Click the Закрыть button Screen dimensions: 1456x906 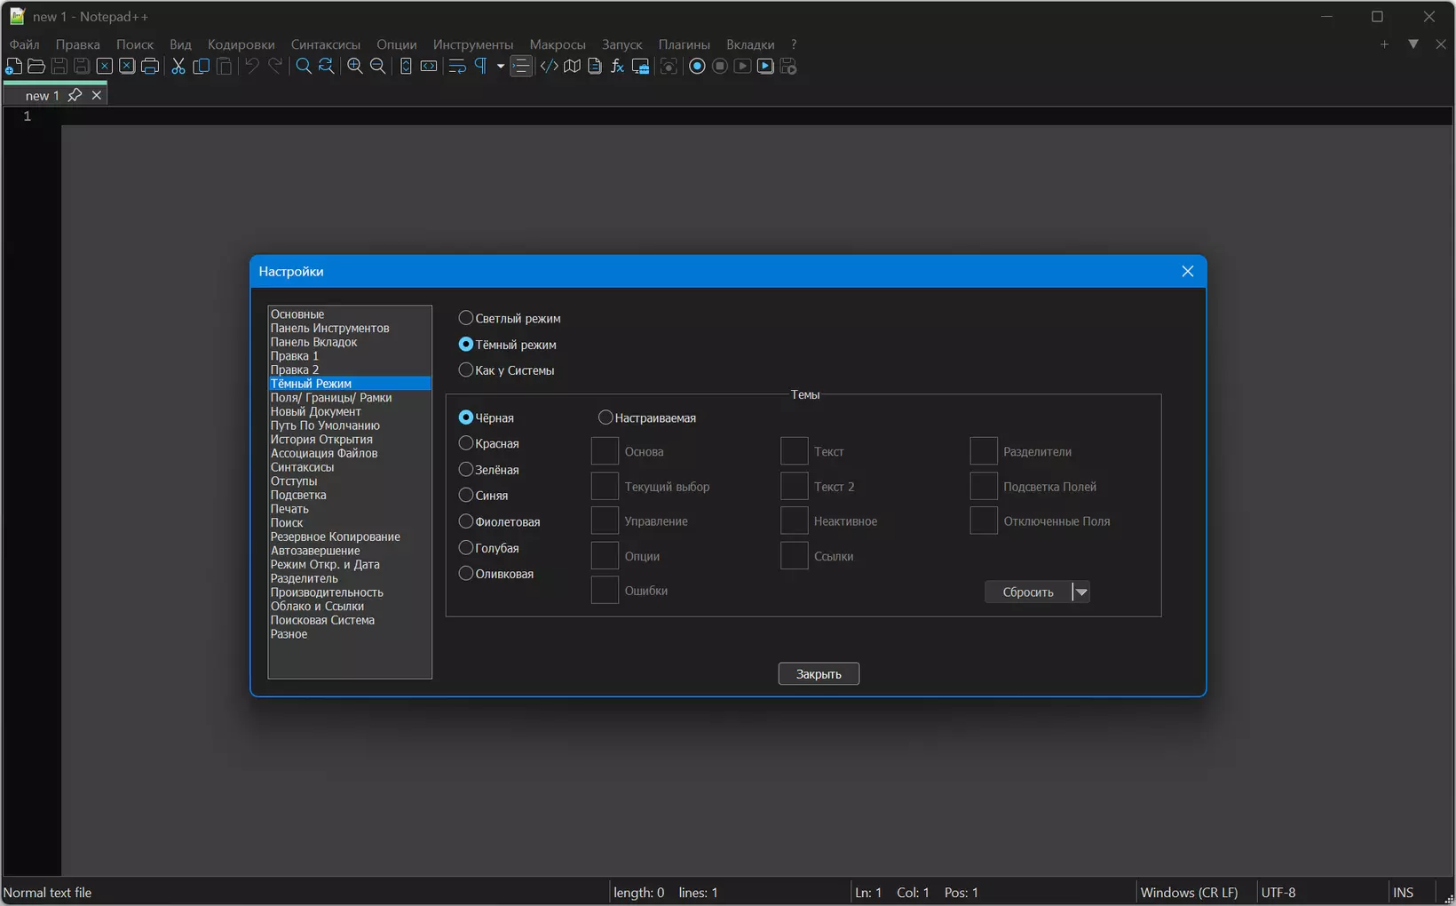pyautogui.click(x=819, y=674)
